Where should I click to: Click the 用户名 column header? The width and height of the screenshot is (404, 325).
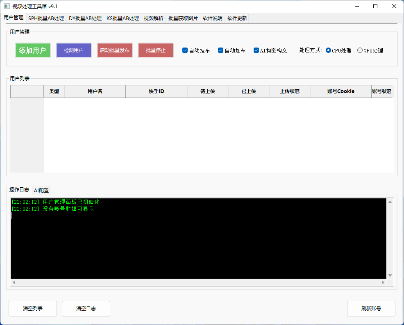tap(95, 91)
